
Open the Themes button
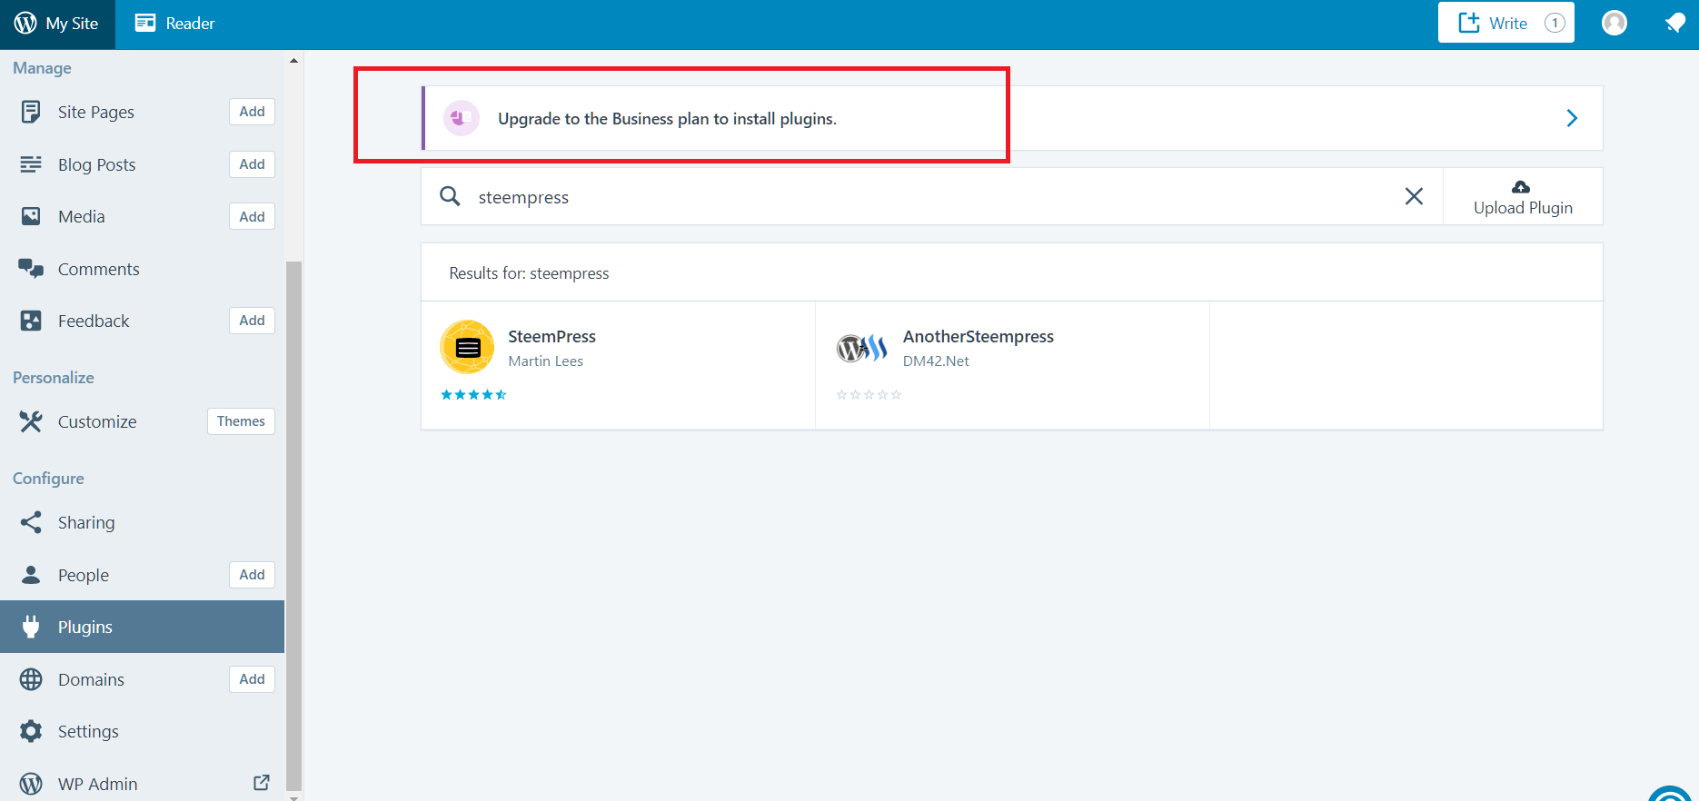tap(241, 421)
